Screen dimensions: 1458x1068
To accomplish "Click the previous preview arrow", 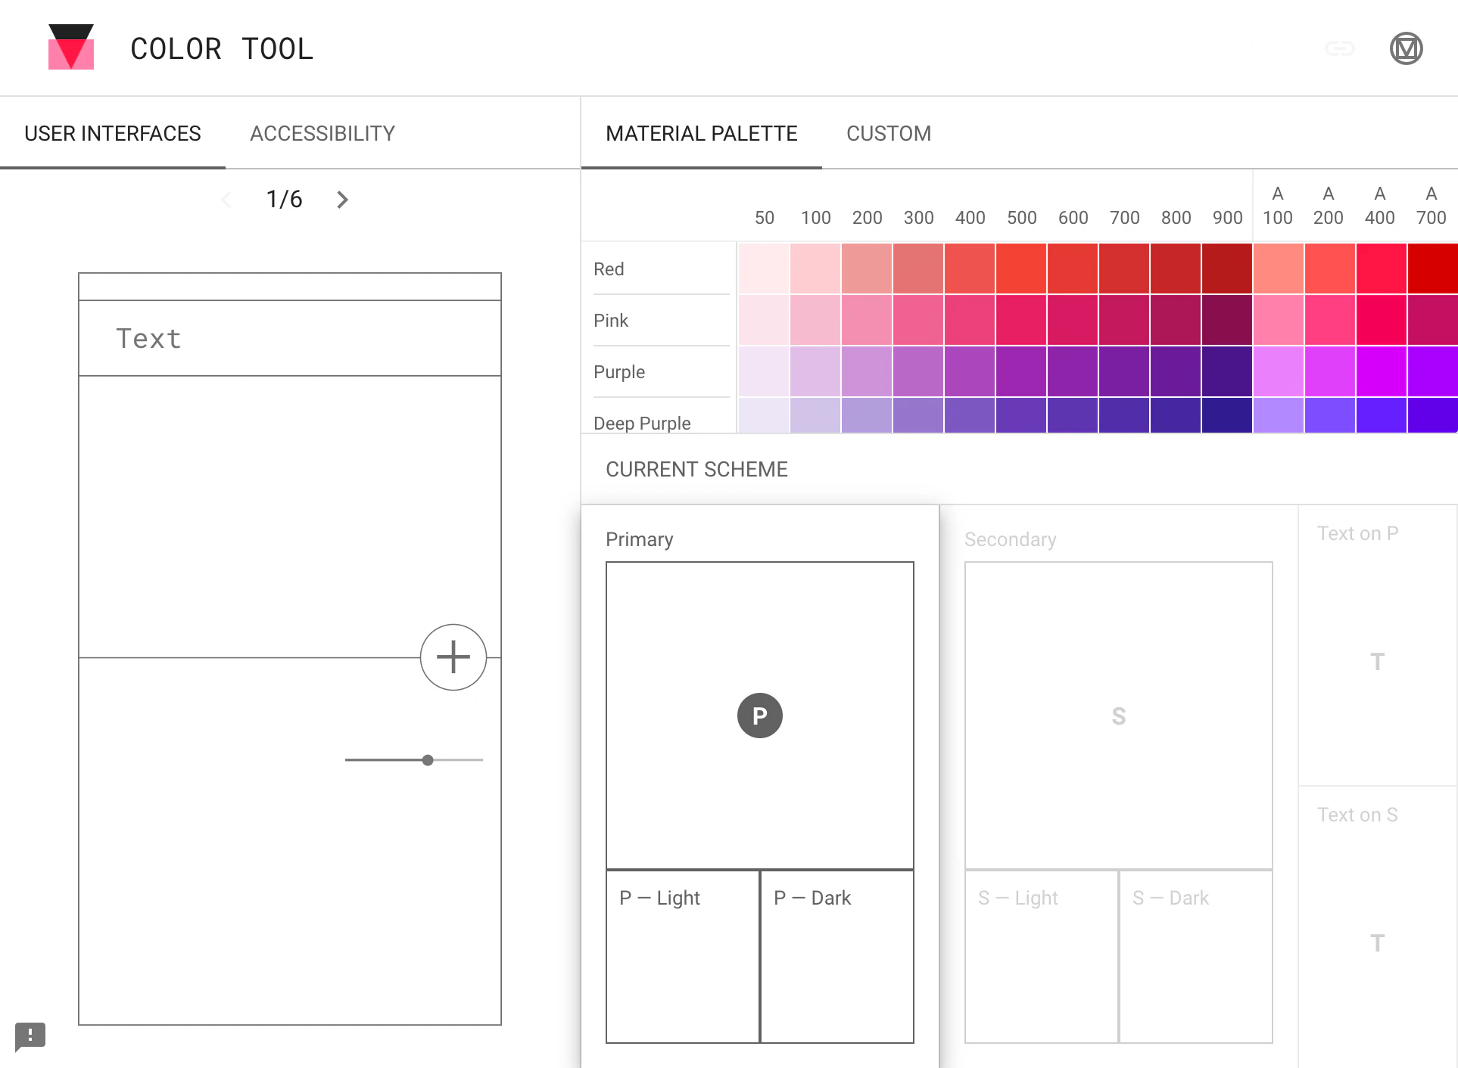I will coord(227,199).
